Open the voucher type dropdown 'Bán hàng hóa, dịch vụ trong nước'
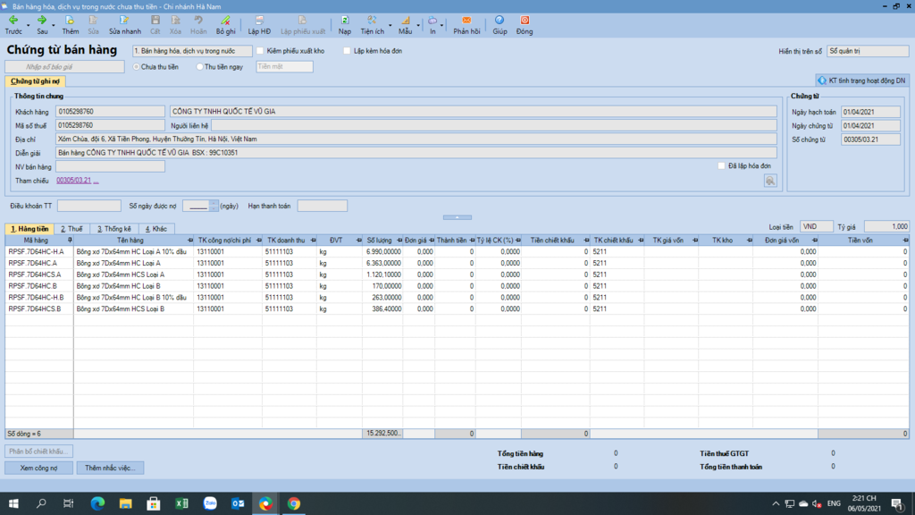 (193, 51)
